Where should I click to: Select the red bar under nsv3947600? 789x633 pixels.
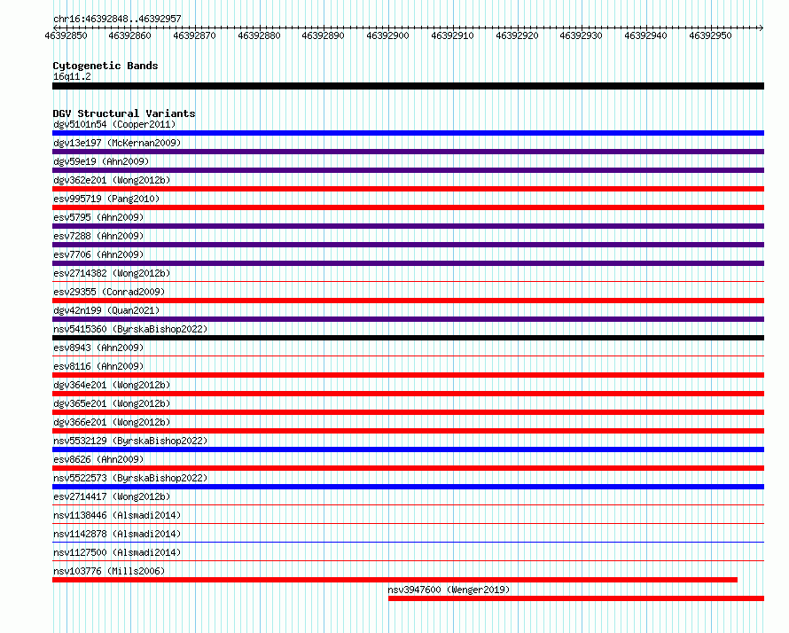[x=576, y=598]
